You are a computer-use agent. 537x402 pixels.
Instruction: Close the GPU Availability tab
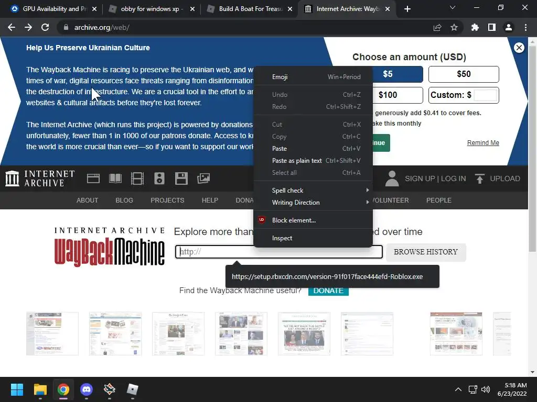pos(94,9)
